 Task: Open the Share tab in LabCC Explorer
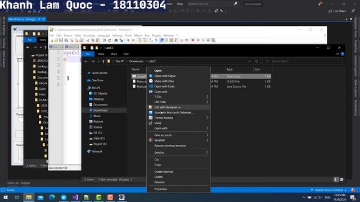(x=114, y=54)
